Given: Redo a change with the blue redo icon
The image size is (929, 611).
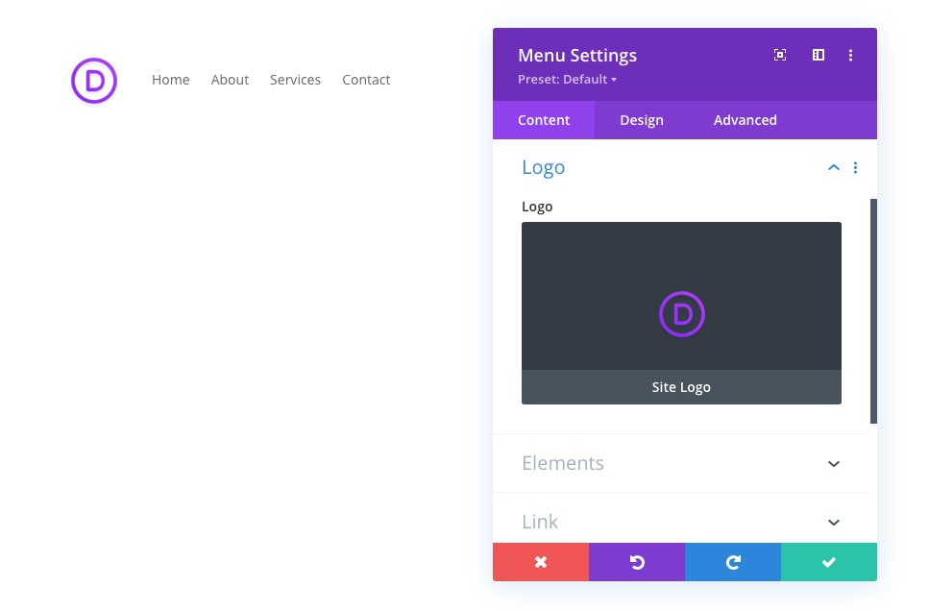Looking at the screenshot, I should (732, 562).
